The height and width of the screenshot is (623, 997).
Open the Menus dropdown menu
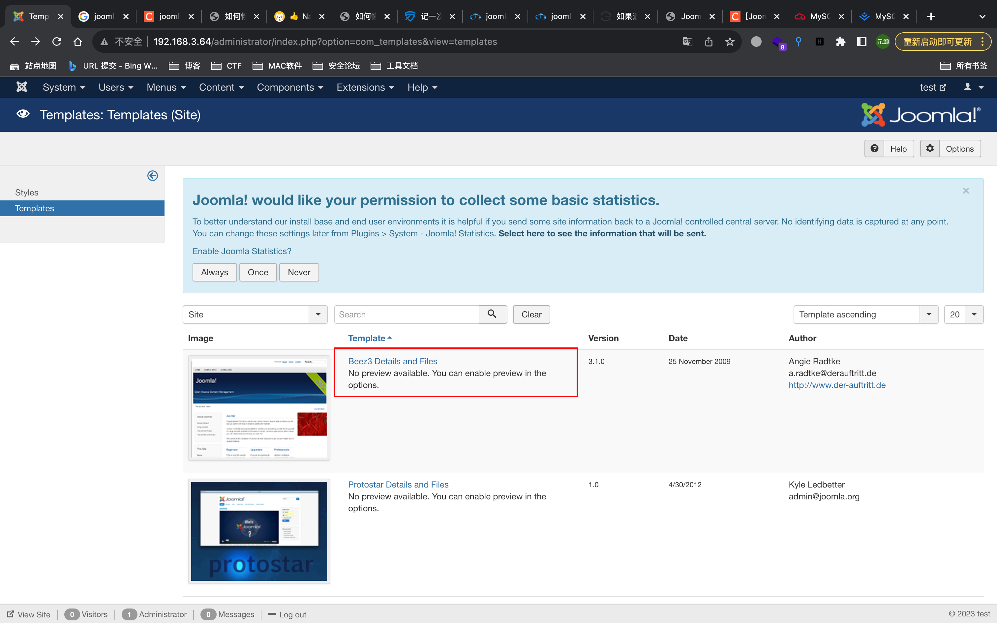tap(166, 87)
